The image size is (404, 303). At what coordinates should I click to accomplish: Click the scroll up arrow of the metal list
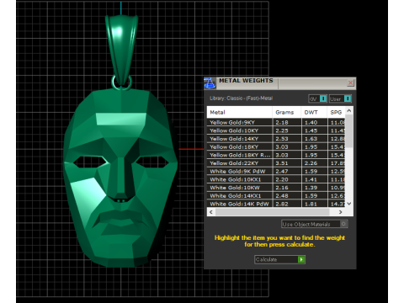(x=349, y=110)
